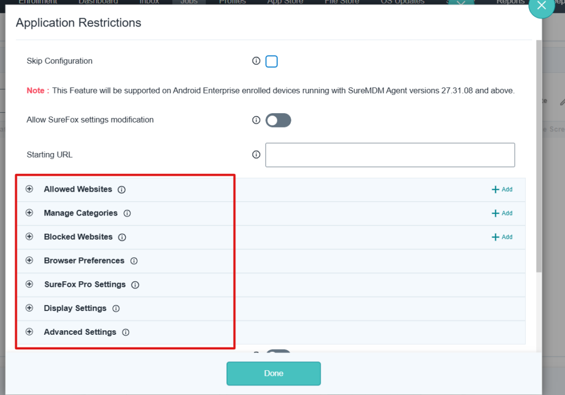Click info icon beside Blocked Websites
565x395 pixels.
pyautogui.click(x=122, y=237)
